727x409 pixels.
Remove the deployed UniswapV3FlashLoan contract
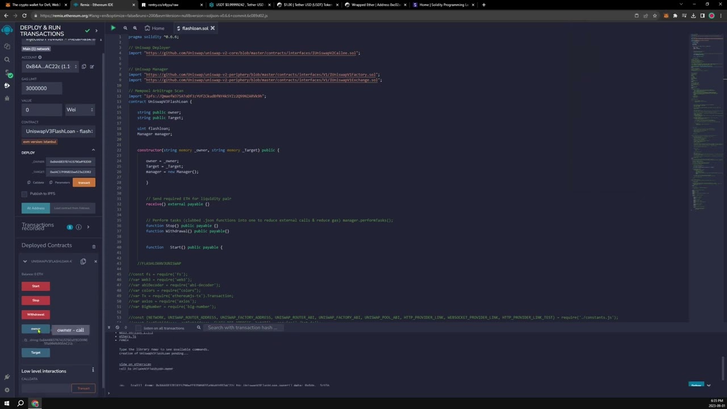(x=95, y=261)
